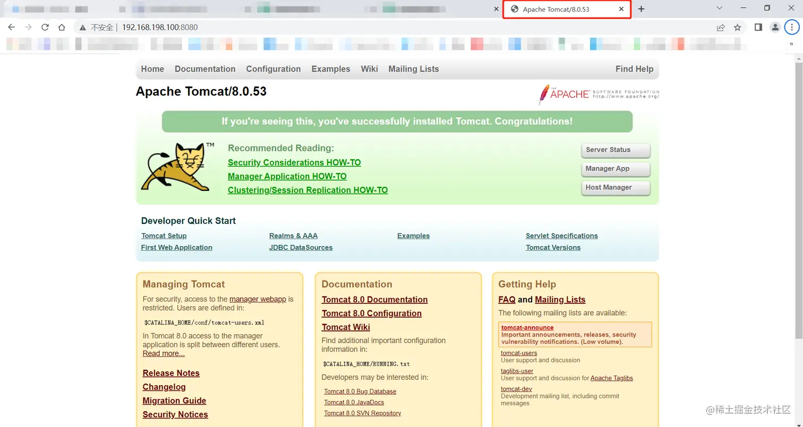This screenshot has width=803, height=427.
Task: Show more bookmarks chevron
Action: coord(791,44)
